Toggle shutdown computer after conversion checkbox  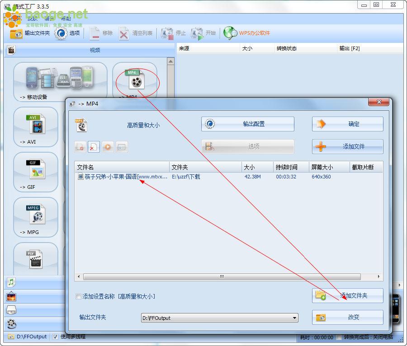click(x=339, y=337)
